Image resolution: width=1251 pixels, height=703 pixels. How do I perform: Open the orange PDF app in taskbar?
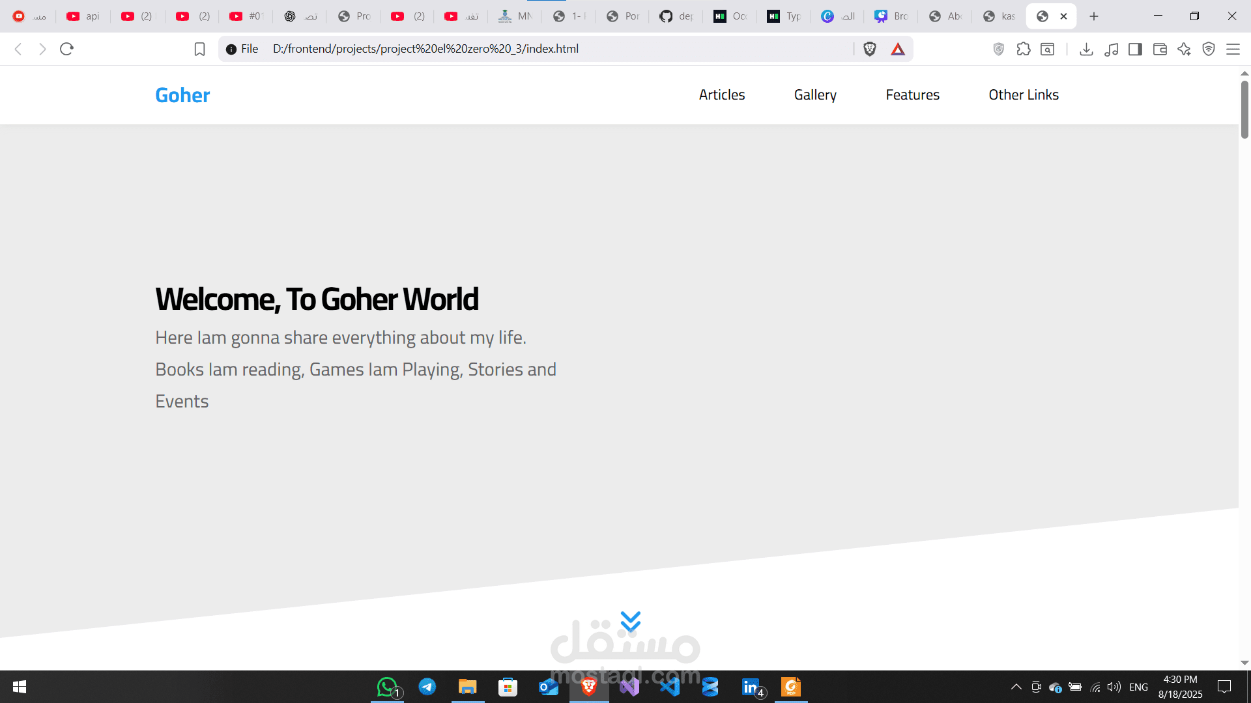pyautogui.click(x=791, y=687)
